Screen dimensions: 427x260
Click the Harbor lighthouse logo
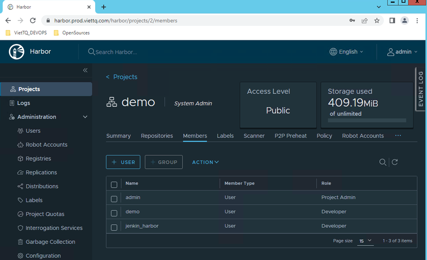(x=17, y=52)
